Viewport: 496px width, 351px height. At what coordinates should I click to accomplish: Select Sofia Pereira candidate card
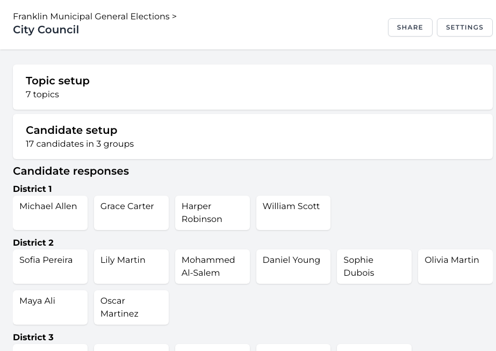tap(50, 267)
